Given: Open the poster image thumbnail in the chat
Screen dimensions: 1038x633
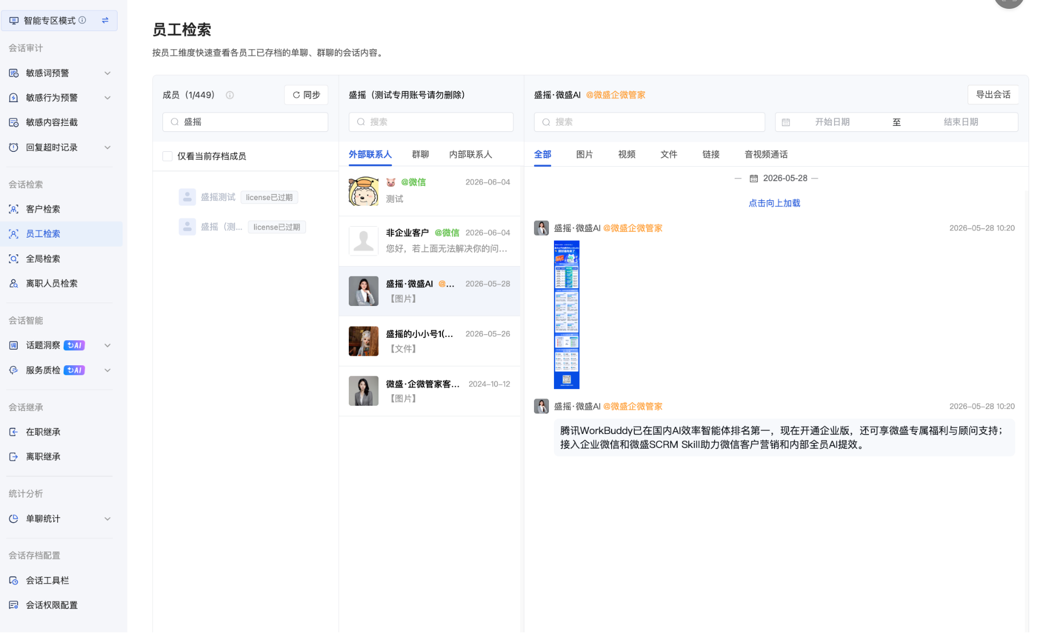Looking at the screenshot, I should click(567, 315).
